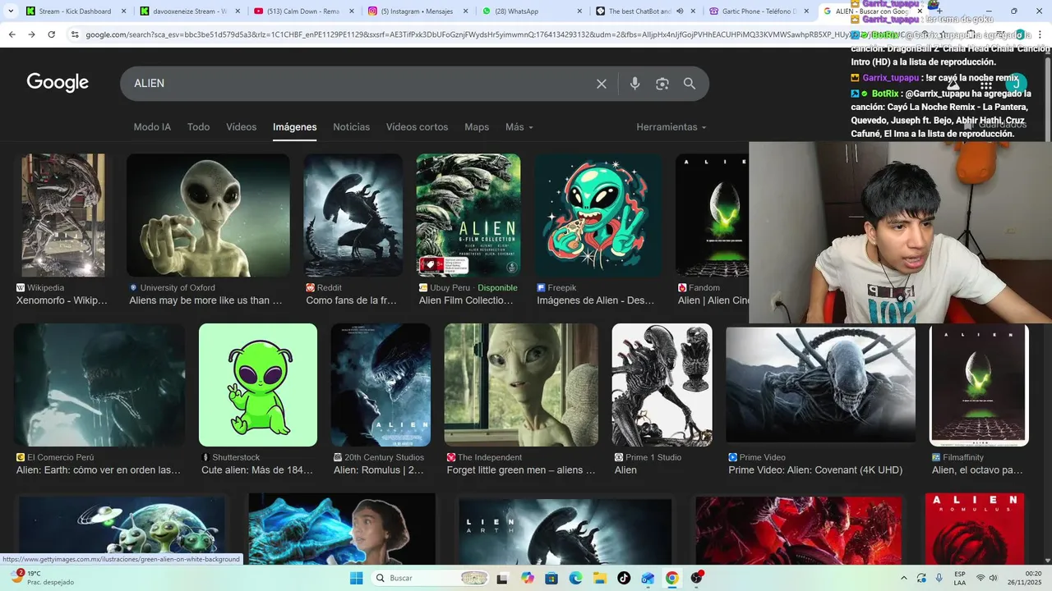Open Google Lens image search
The width and height of the screenshot is (1052, 591).
click(662, 84)
